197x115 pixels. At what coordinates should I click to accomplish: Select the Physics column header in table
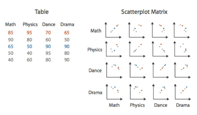tap(30, 25)
